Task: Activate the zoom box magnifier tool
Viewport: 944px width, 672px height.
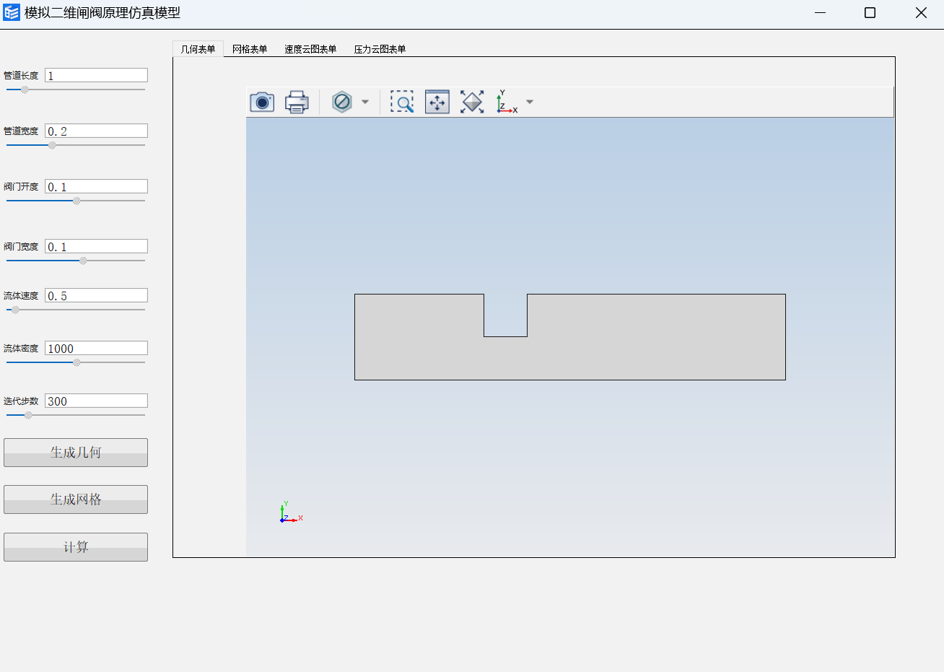Action: point(402,102)
